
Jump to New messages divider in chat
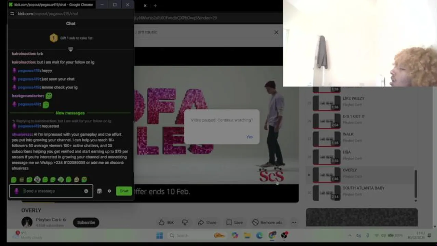coord(70,113)
